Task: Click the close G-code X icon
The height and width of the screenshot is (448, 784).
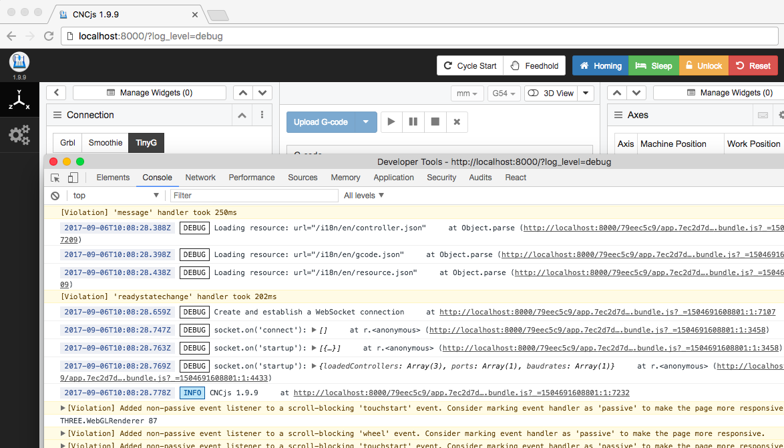Action: 457,122
